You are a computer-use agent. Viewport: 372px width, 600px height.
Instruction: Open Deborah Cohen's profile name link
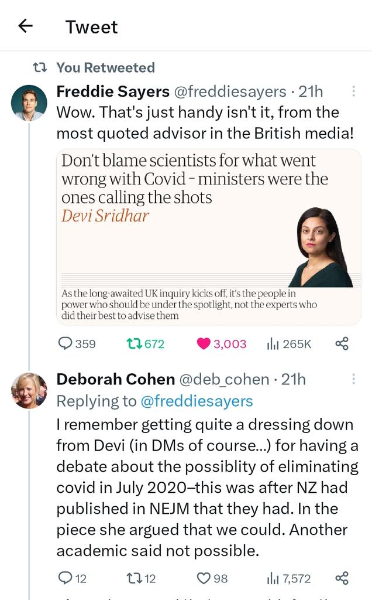115,380
